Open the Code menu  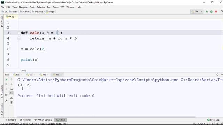point(32,7)
